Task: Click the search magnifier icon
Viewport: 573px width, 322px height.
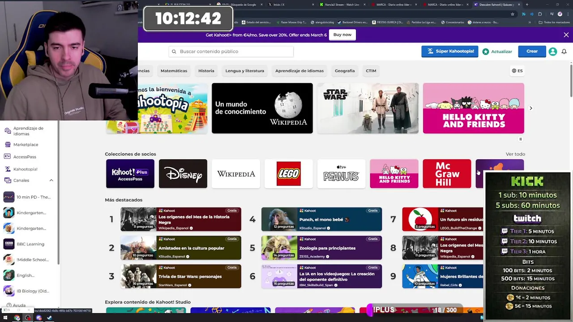Action: (x=174, y=51)
